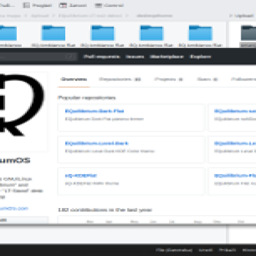This screenshot has width=256, height=256.
Task: Open the profile website link under the bio
Action: click(14, 209)
